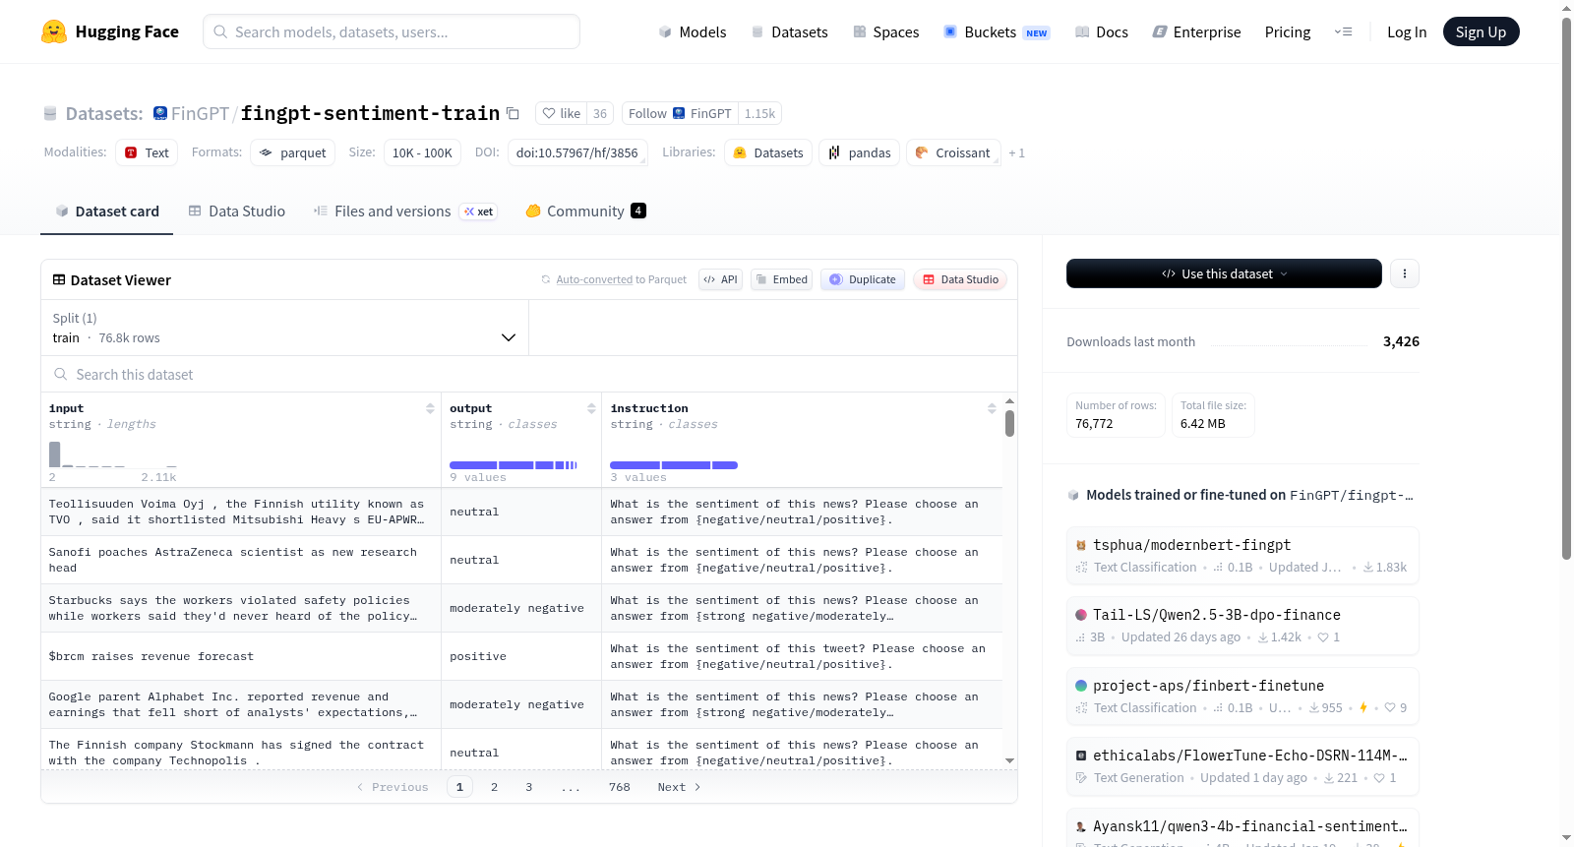1574x847 pixels.
Task: Jump to page 768 of the dataset viewer
Action: pos(619,787)
